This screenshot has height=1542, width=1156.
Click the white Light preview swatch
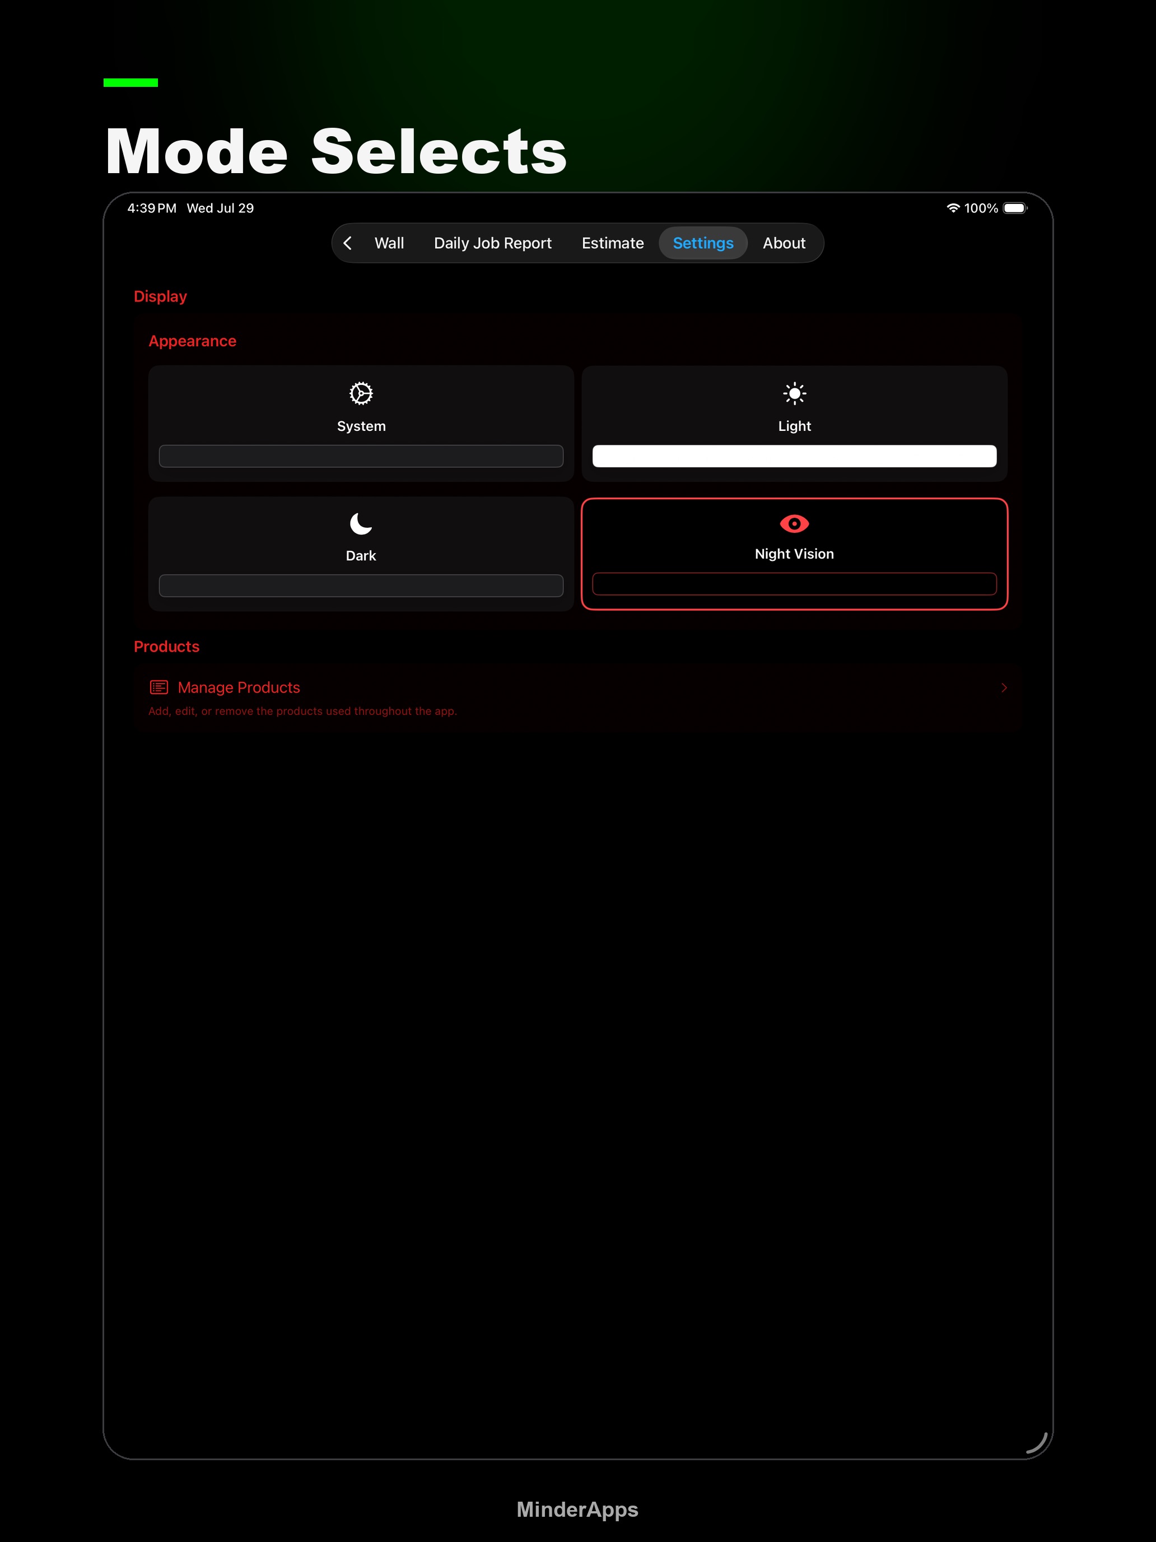click(794, 456)
